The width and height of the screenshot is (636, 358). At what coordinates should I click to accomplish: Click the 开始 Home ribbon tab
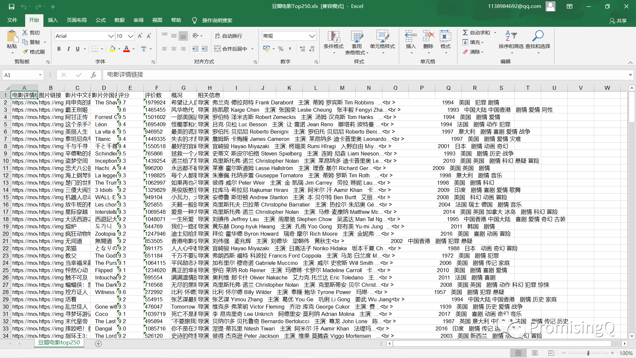click(x=34, y=20)
